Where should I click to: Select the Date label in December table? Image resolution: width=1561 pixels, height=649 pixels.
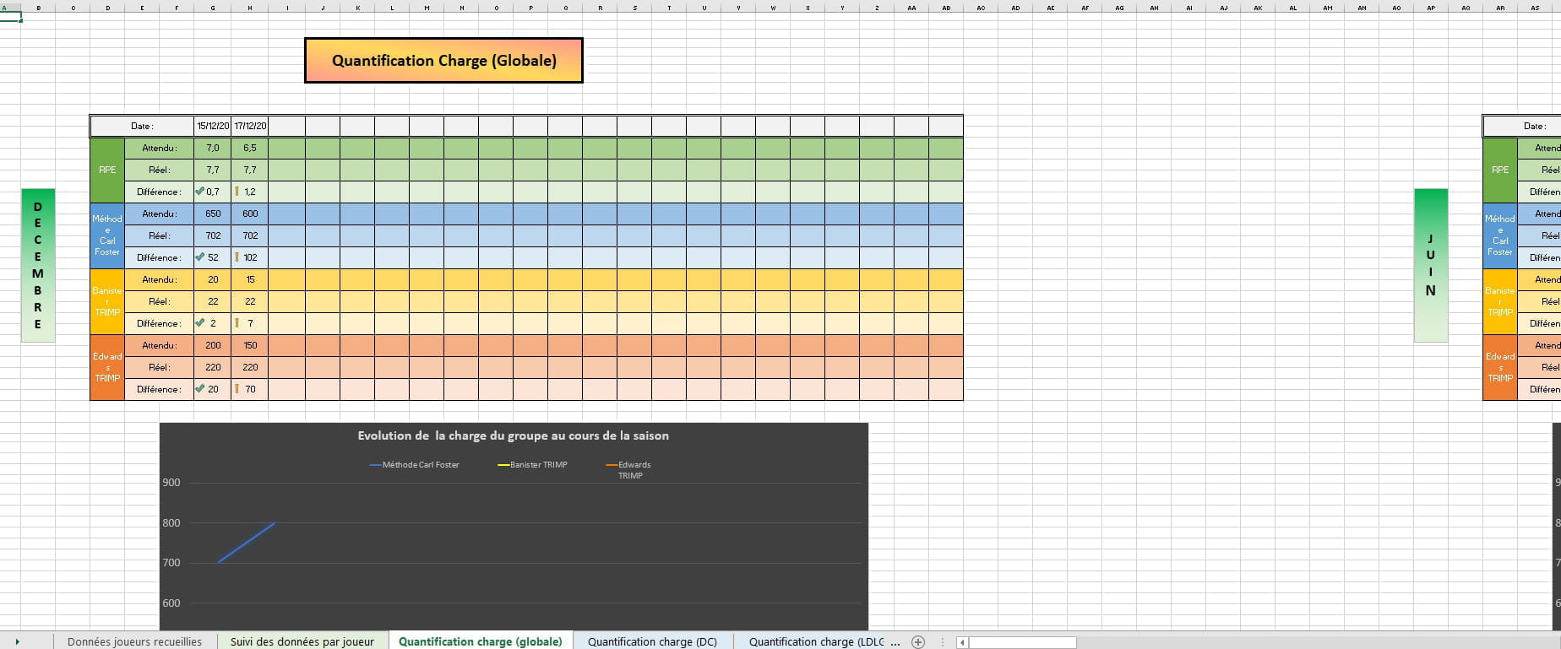(x=142, y=126)
